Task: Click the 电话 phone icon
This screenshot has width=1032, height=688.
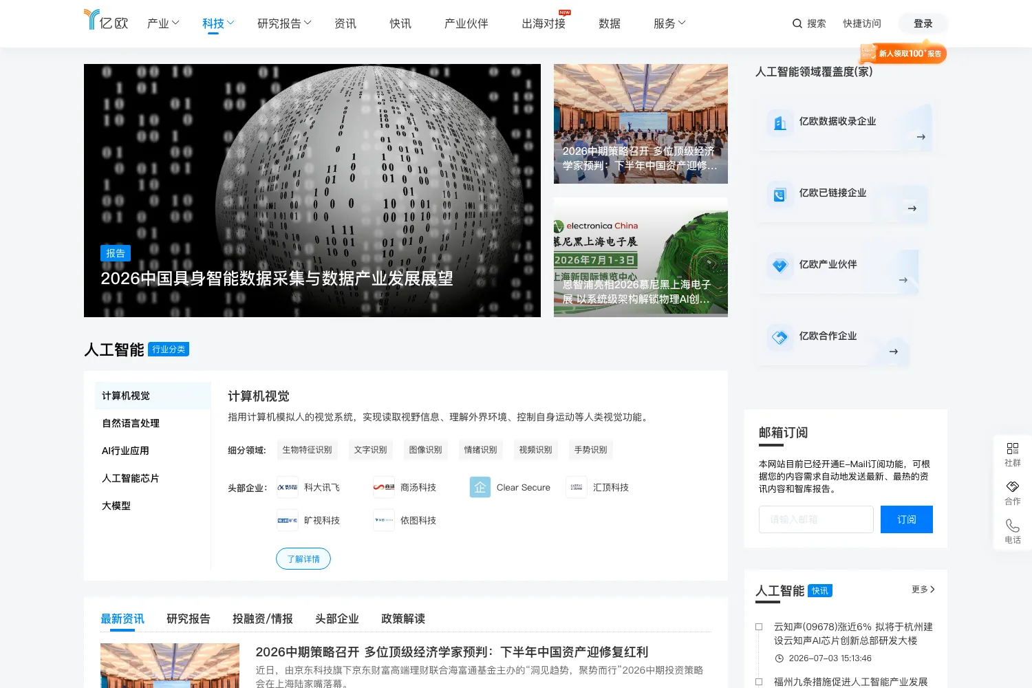Action: pos(1012,526)
